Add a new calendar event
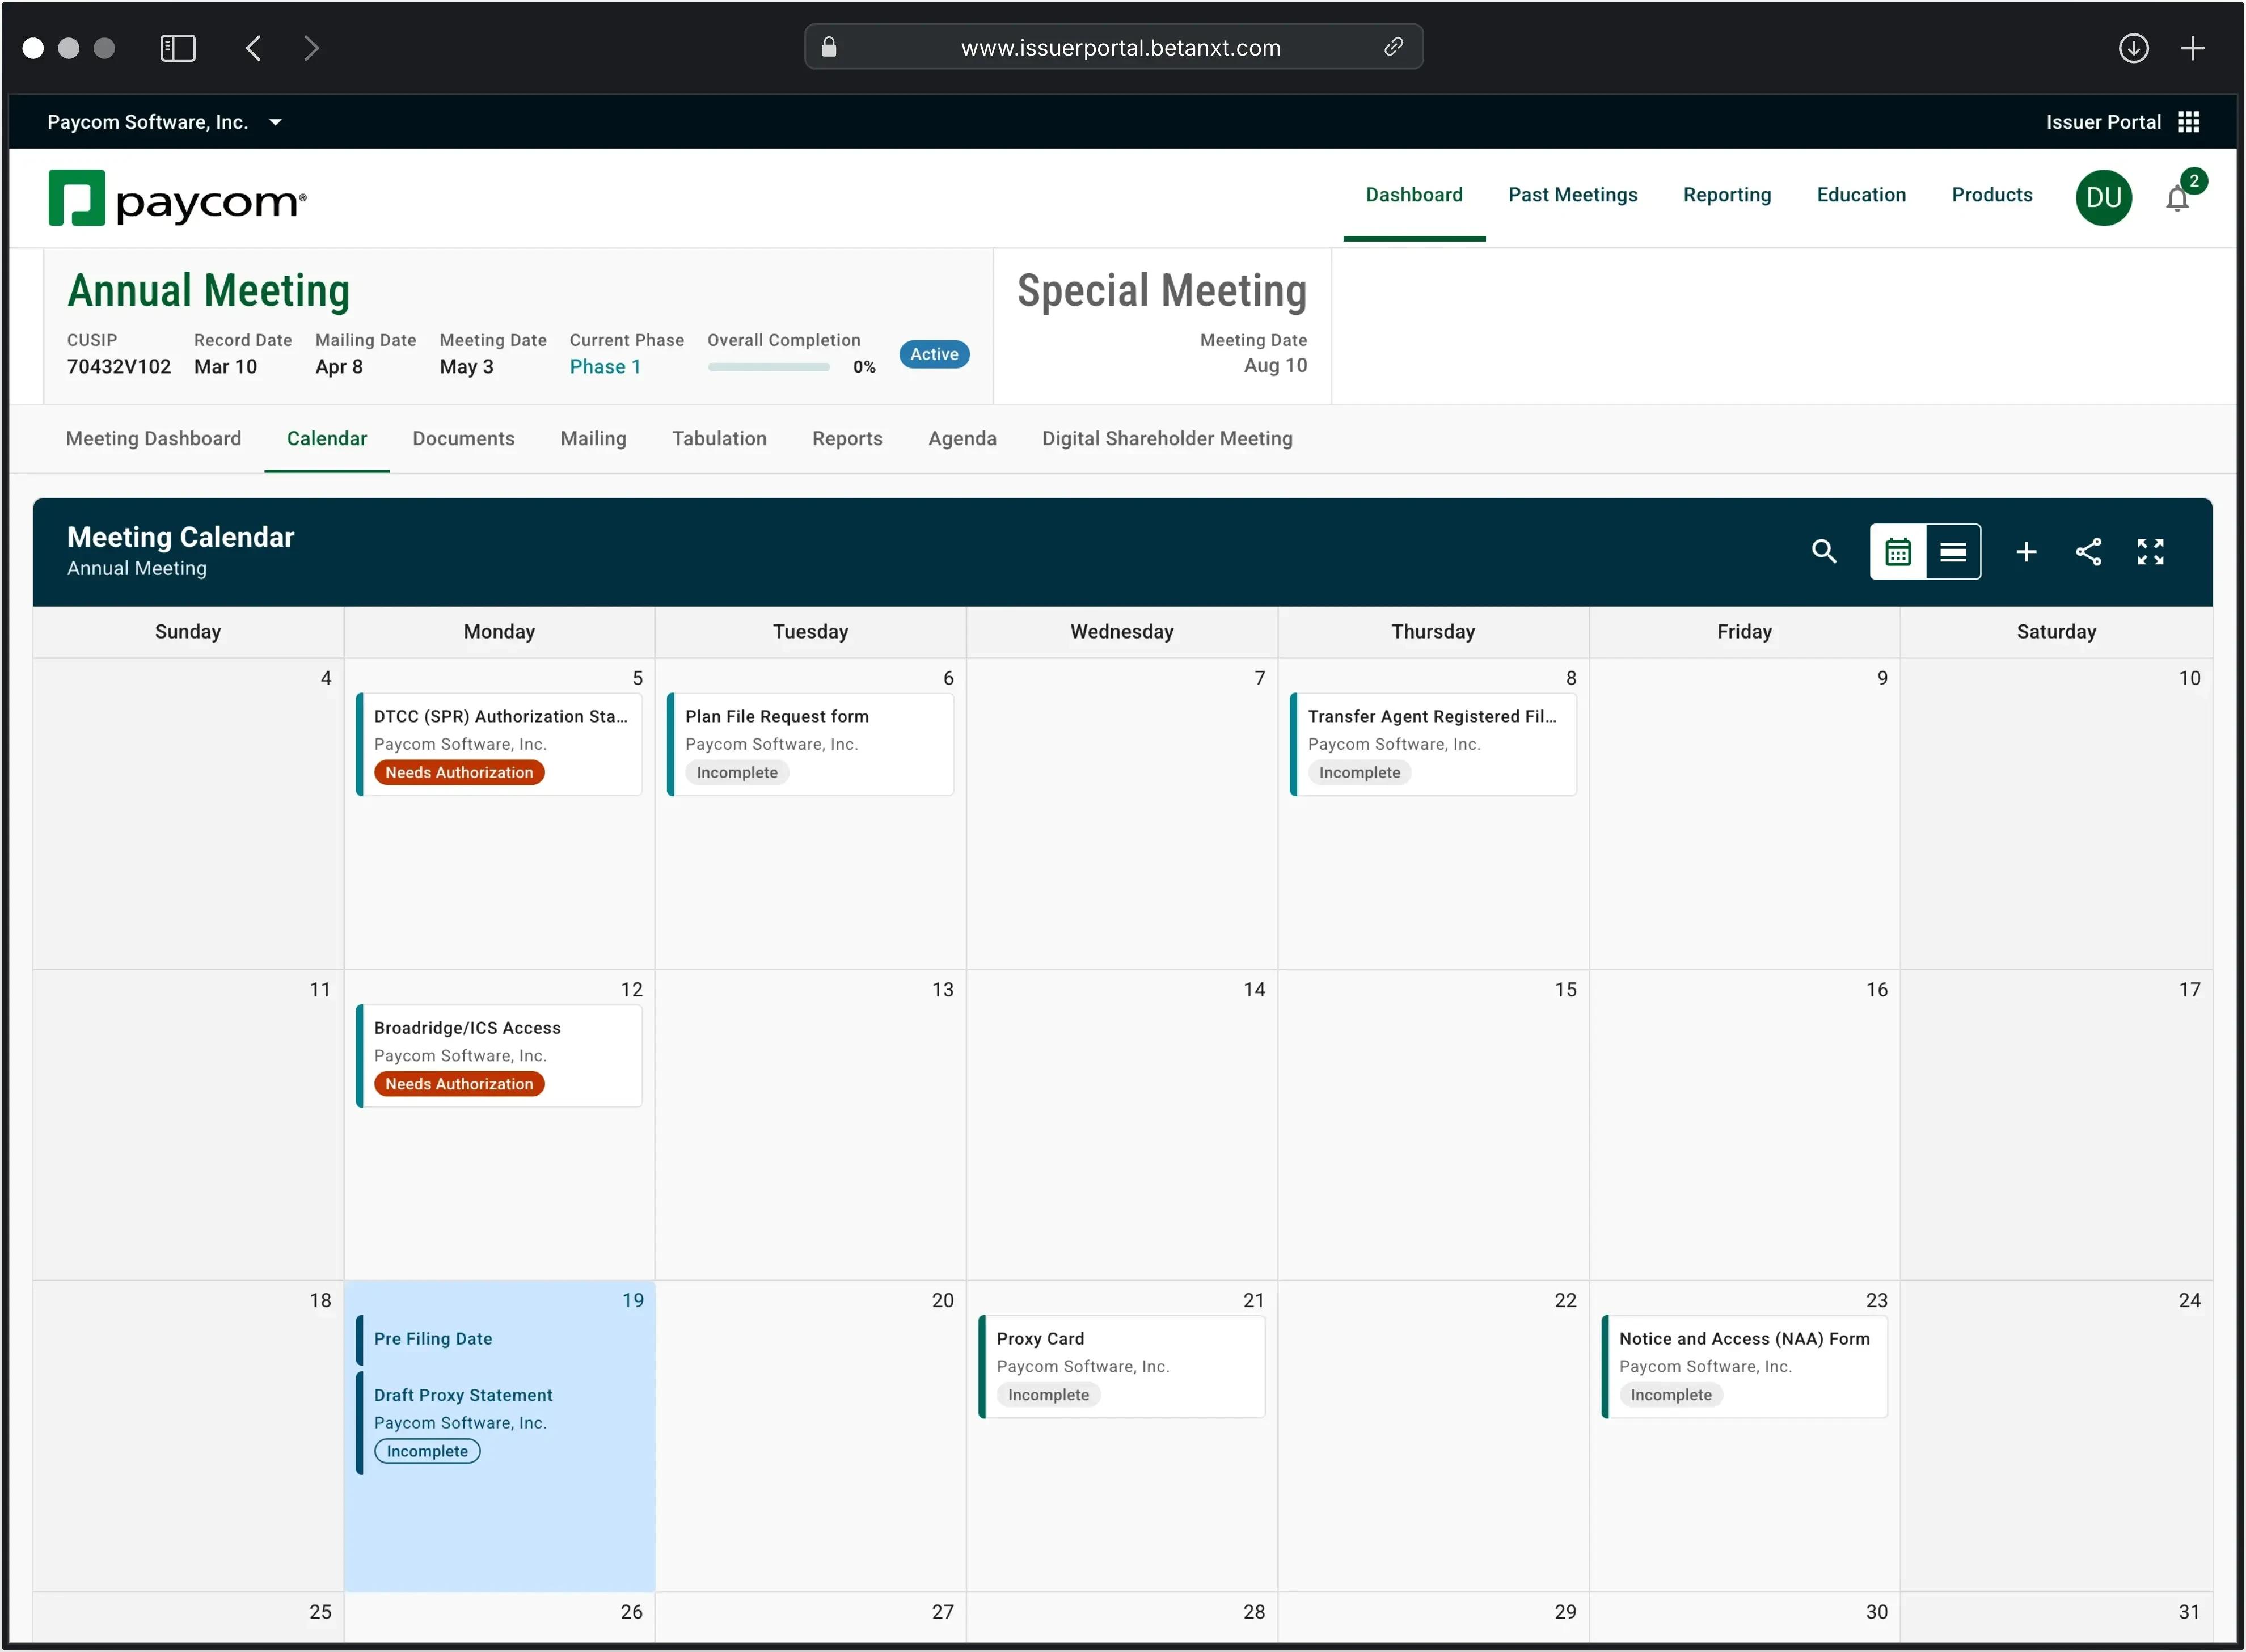 pyautogui.click(x=2025, y=551)
